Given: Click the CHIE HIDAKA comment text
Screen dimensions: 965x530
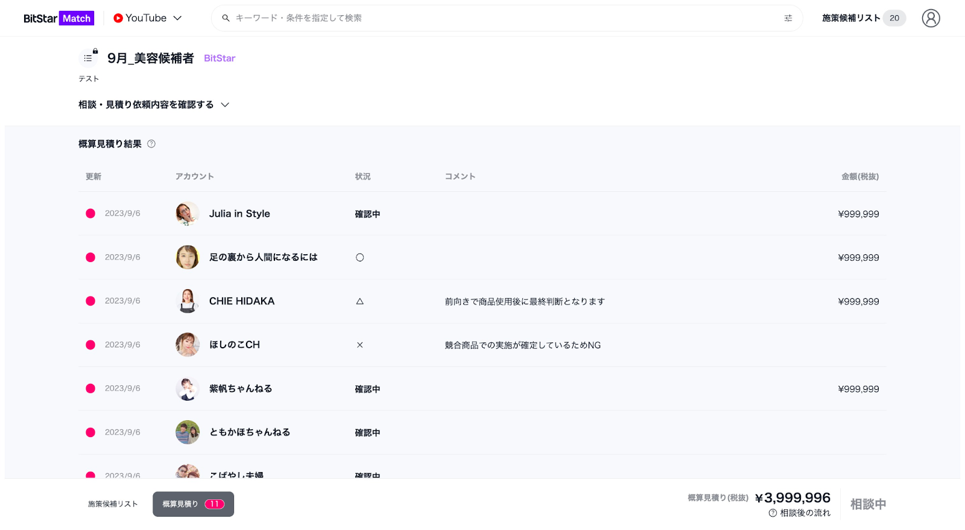Looking at the screenshot, I should (x=525, y=302).
